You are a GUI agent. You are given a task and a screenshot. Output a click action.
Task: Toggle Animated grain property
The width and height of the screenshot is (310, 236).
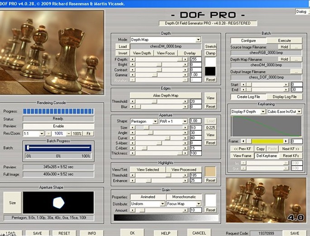click(x=148, y=197)
